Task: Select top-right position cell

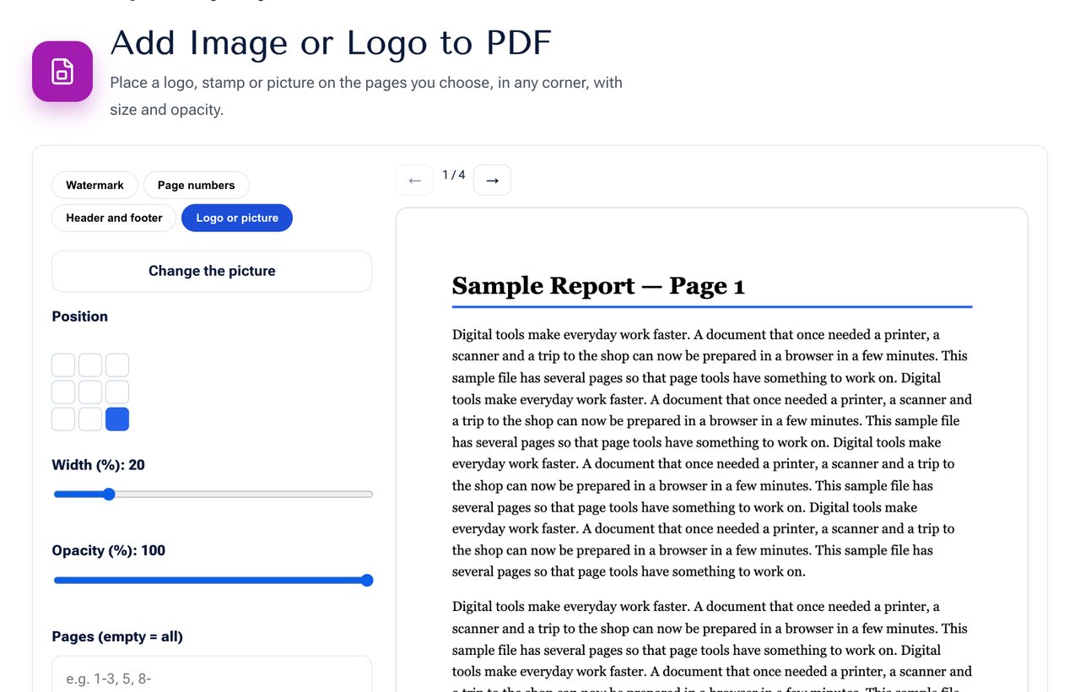Action: click(x=117, y=365)
